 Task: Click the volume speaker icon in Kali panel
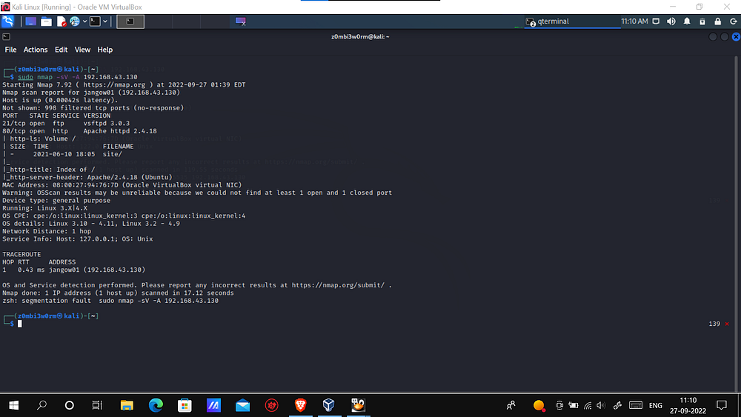click(x=671, y=21)
